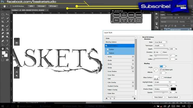The height and width of the screenshot is (108, 193).
Task: Toggle BASKETSTUDIO layer visibility eye
Action: pyautogui.click(x=162, y=30)
